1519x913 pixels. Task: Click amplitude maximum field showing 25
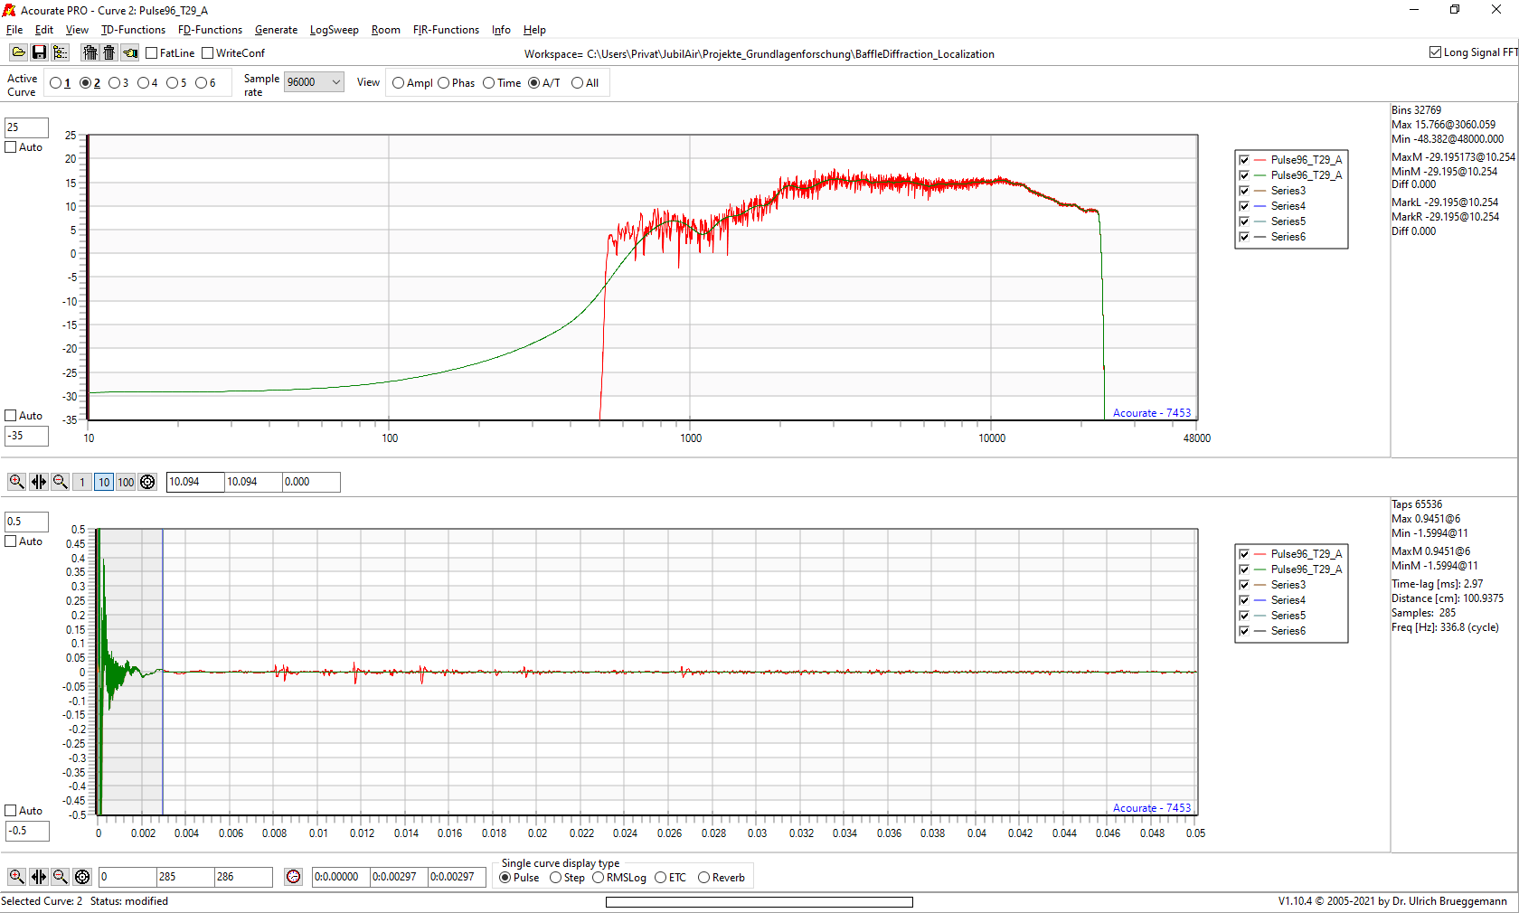[x=26, y=127]
